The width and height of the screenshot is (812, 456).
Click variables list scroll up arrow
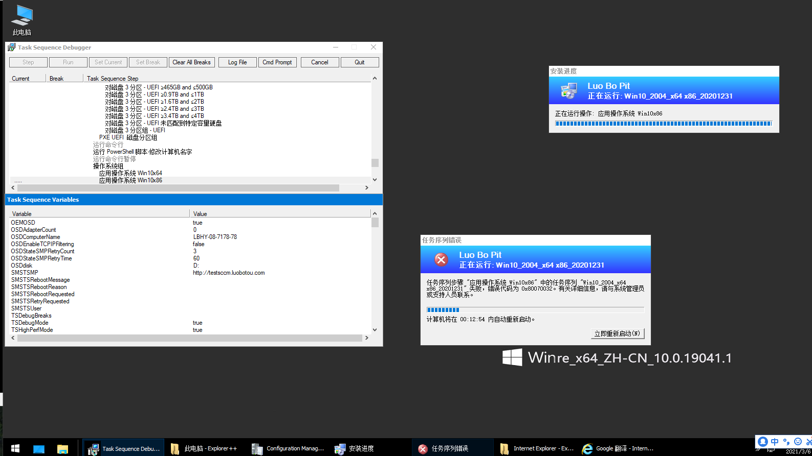[x=375, y=213]
